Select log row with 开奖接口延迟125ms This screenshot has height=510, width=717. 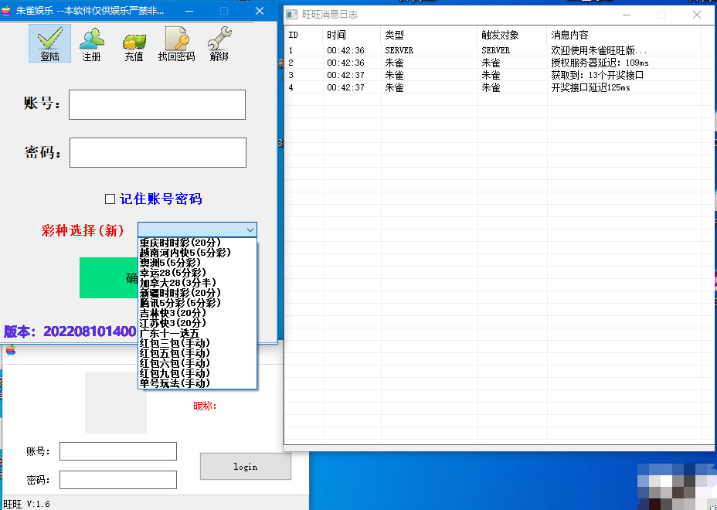pos(590,87)
